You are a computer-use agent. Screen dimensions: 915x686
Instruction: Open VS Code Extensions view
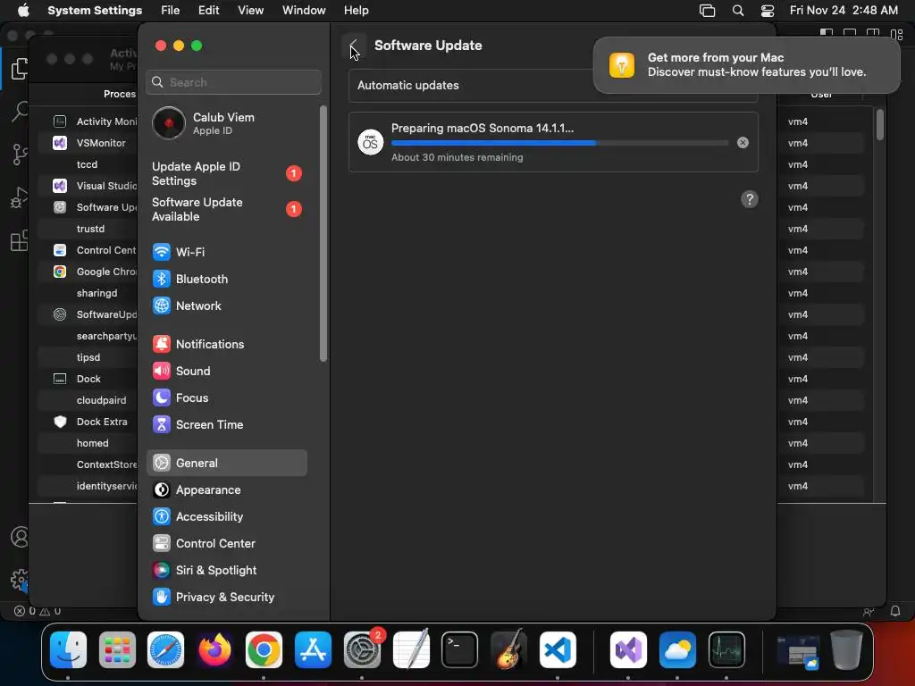click(20, 240)
